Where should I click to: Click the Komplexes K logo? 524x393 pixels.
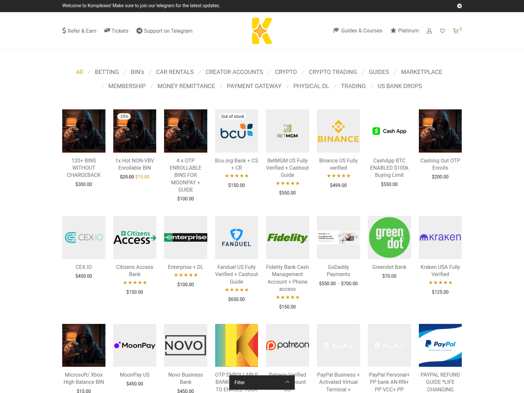click(262, 31)
